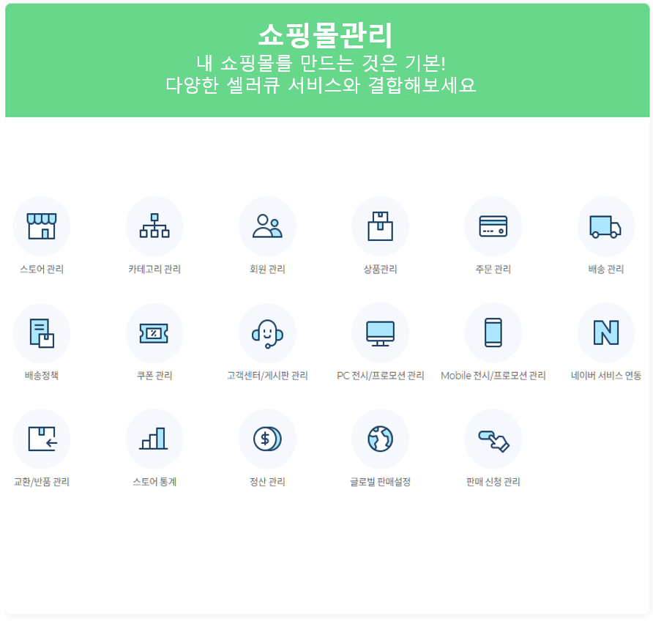Screen dimensions: 653x621
Task: Open 배송정책 through its text label
Action: pos(42,375)
